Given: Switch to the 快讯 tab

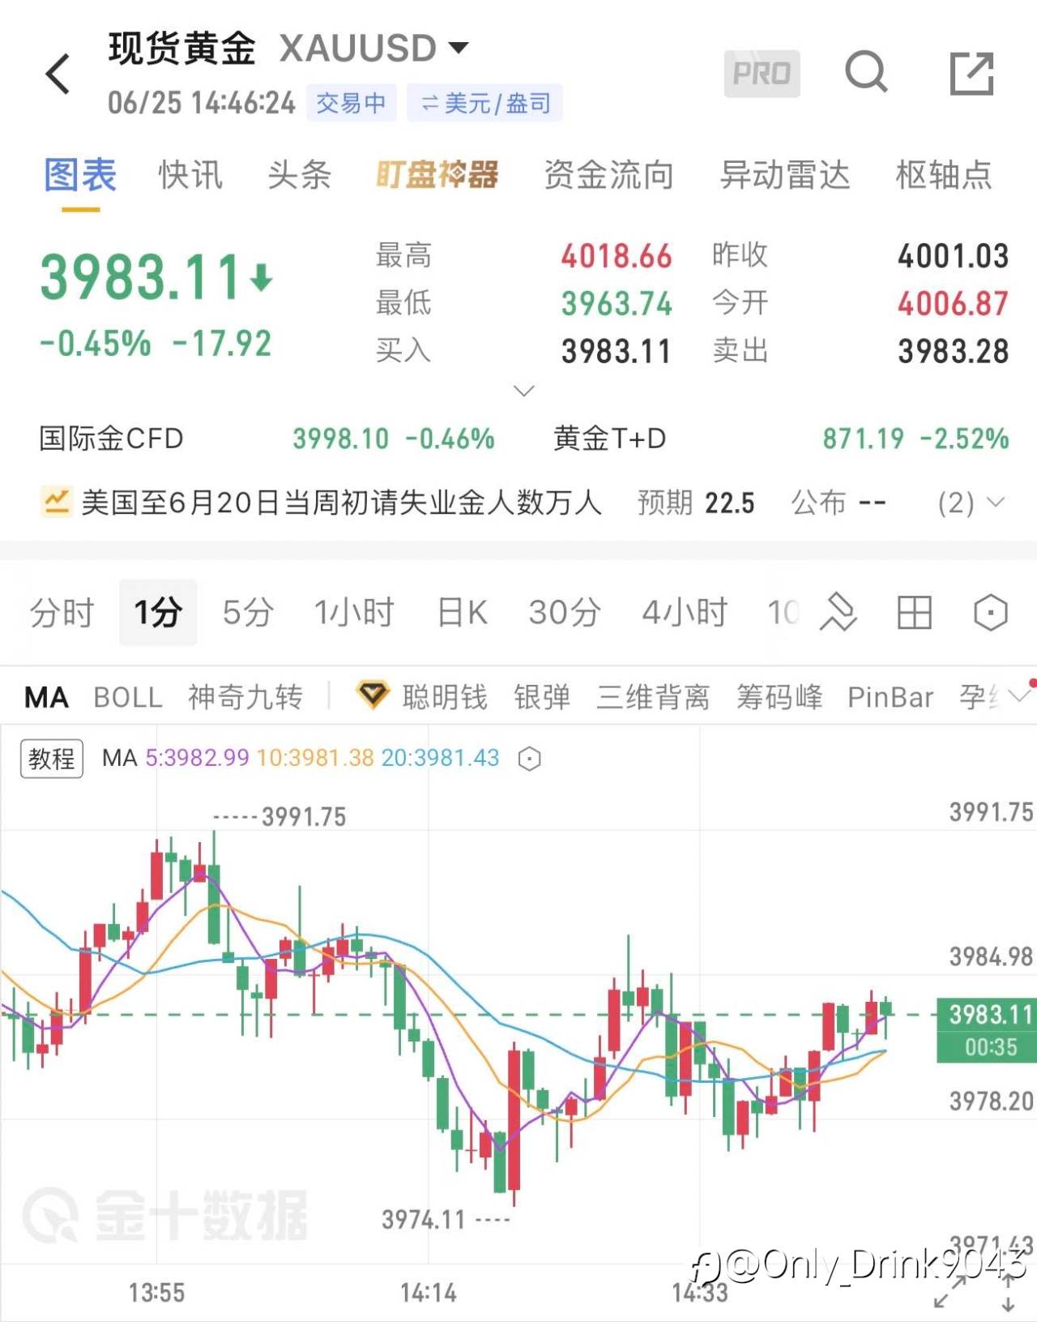Looking at the screenshot, I should (190, 175).
